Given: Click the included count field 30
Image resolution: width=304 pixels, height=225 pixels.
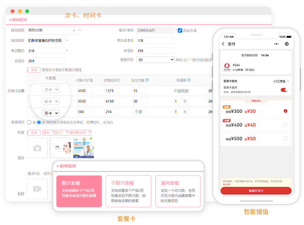Looking at the screenshot, I should pos(140,101).
